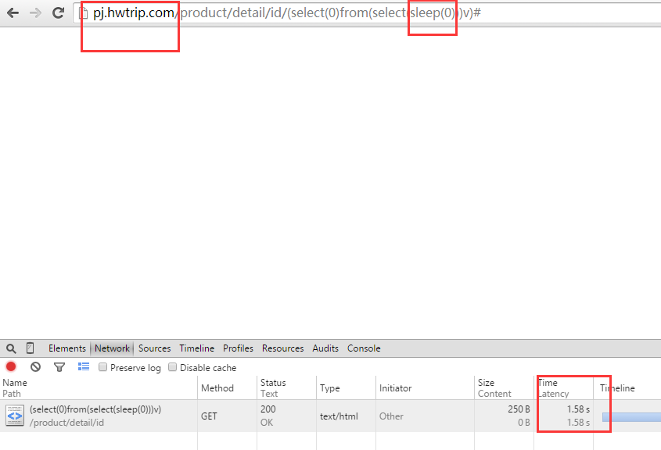Click the 1.58 s time value
Image resolution: width=661 pixels, height=450 pixels.
coord(578,409)
